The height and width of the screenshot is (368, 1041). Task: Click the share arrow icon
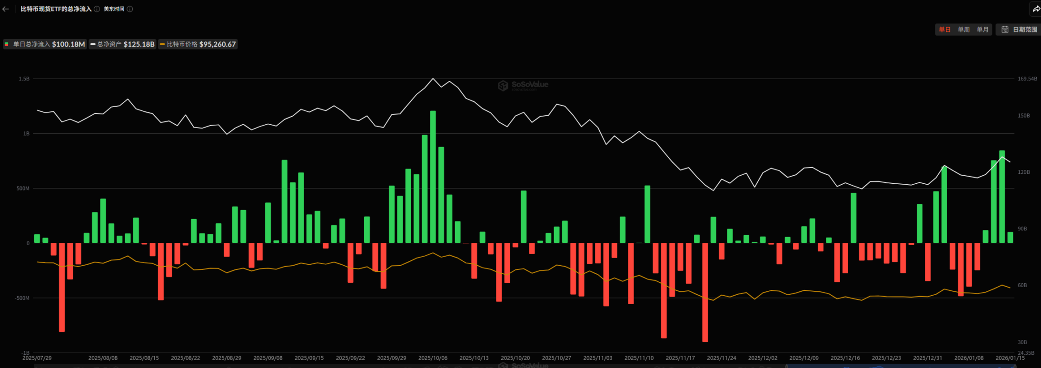pyautogui.click(x=1036, y=9)
